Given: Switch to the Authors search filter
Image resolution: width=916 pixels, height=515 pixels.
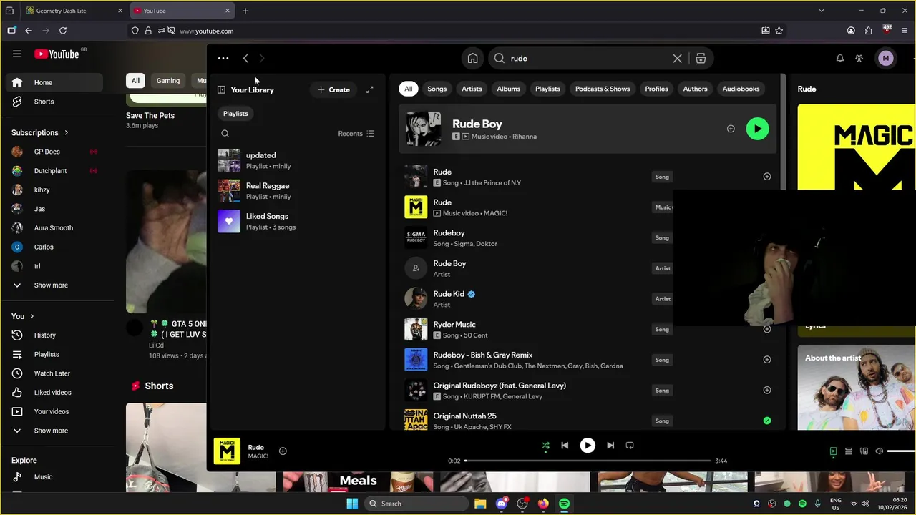Looking at the screenshot, I should [x=695, y=89].
